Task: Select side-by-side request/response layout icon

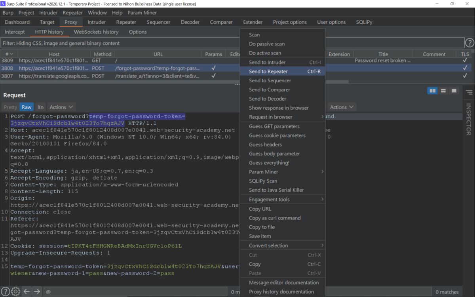Action: pyautogui.click(x=433, y=91)
